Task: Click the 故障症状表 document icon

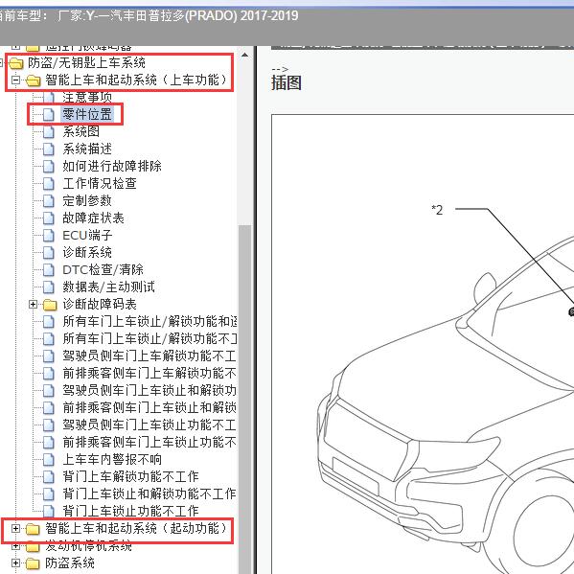Action: point(48,218)
